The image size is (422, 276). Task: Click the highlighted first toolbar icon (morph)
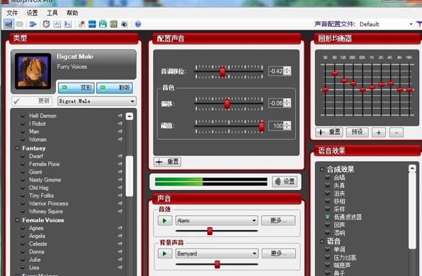[8, 24]
